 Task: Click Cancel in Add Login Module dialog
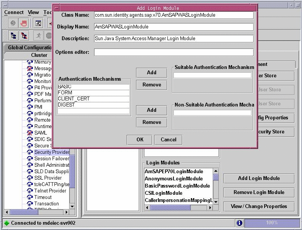[x=168, y=140]
